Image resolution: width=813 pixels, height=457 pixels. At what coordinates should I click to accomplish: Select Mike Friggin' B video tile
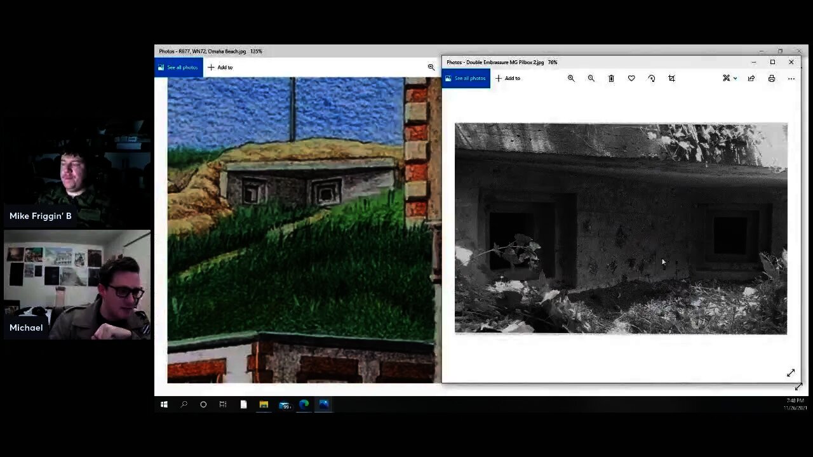point(77,175)
